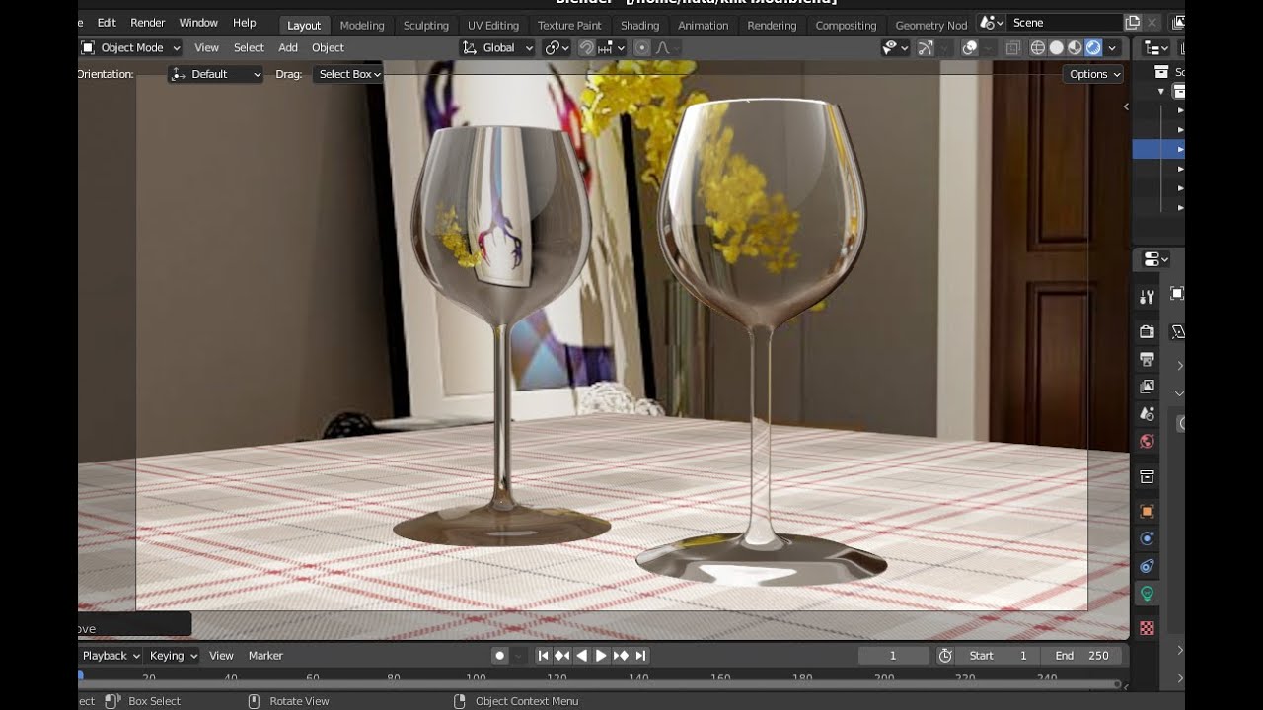Open the viewport View menu
The height and width of the screenshot is (710, 1263).
pos(207,47)
